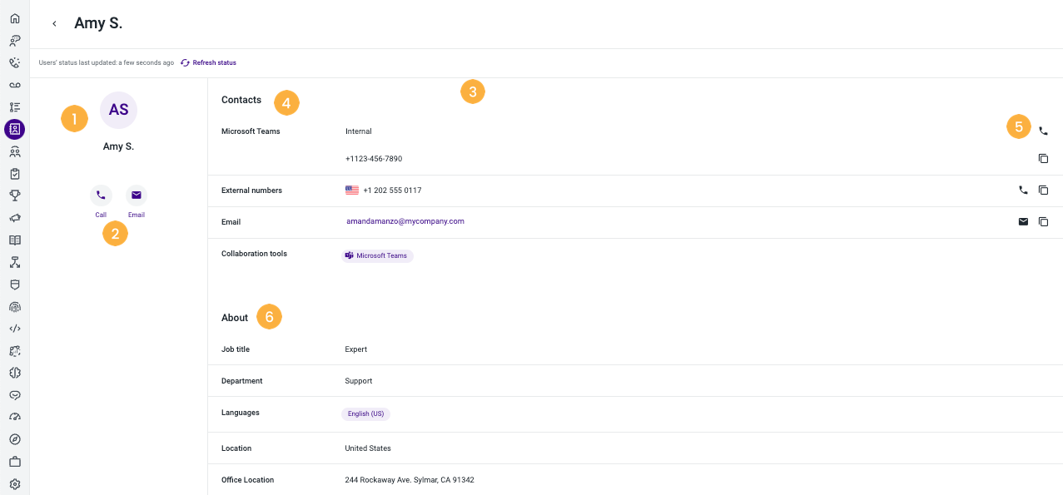Image resolution: width=1063 pixels, height=495 pixels.
Task: Click the Languages row label
Action: click(241, 413)
